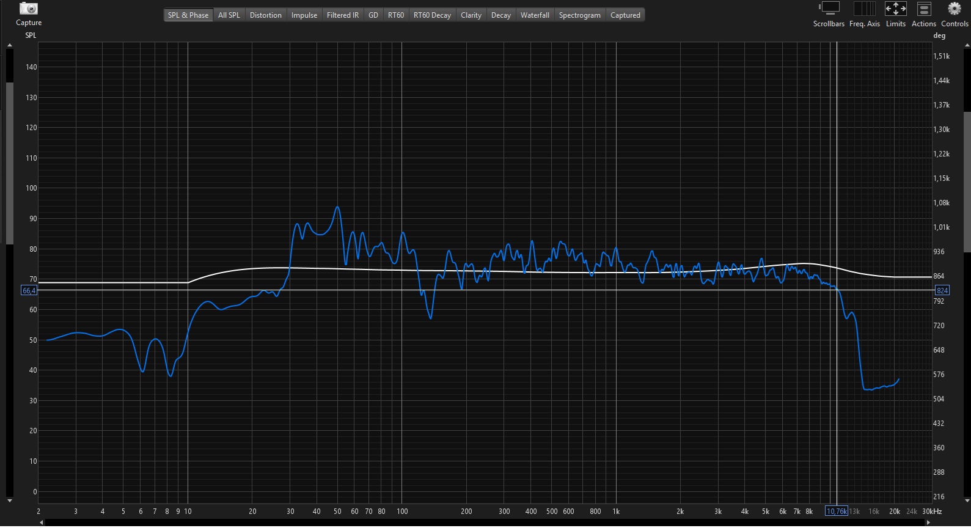Switch the Freq. Axis mode icon

(x=864, y=9)
